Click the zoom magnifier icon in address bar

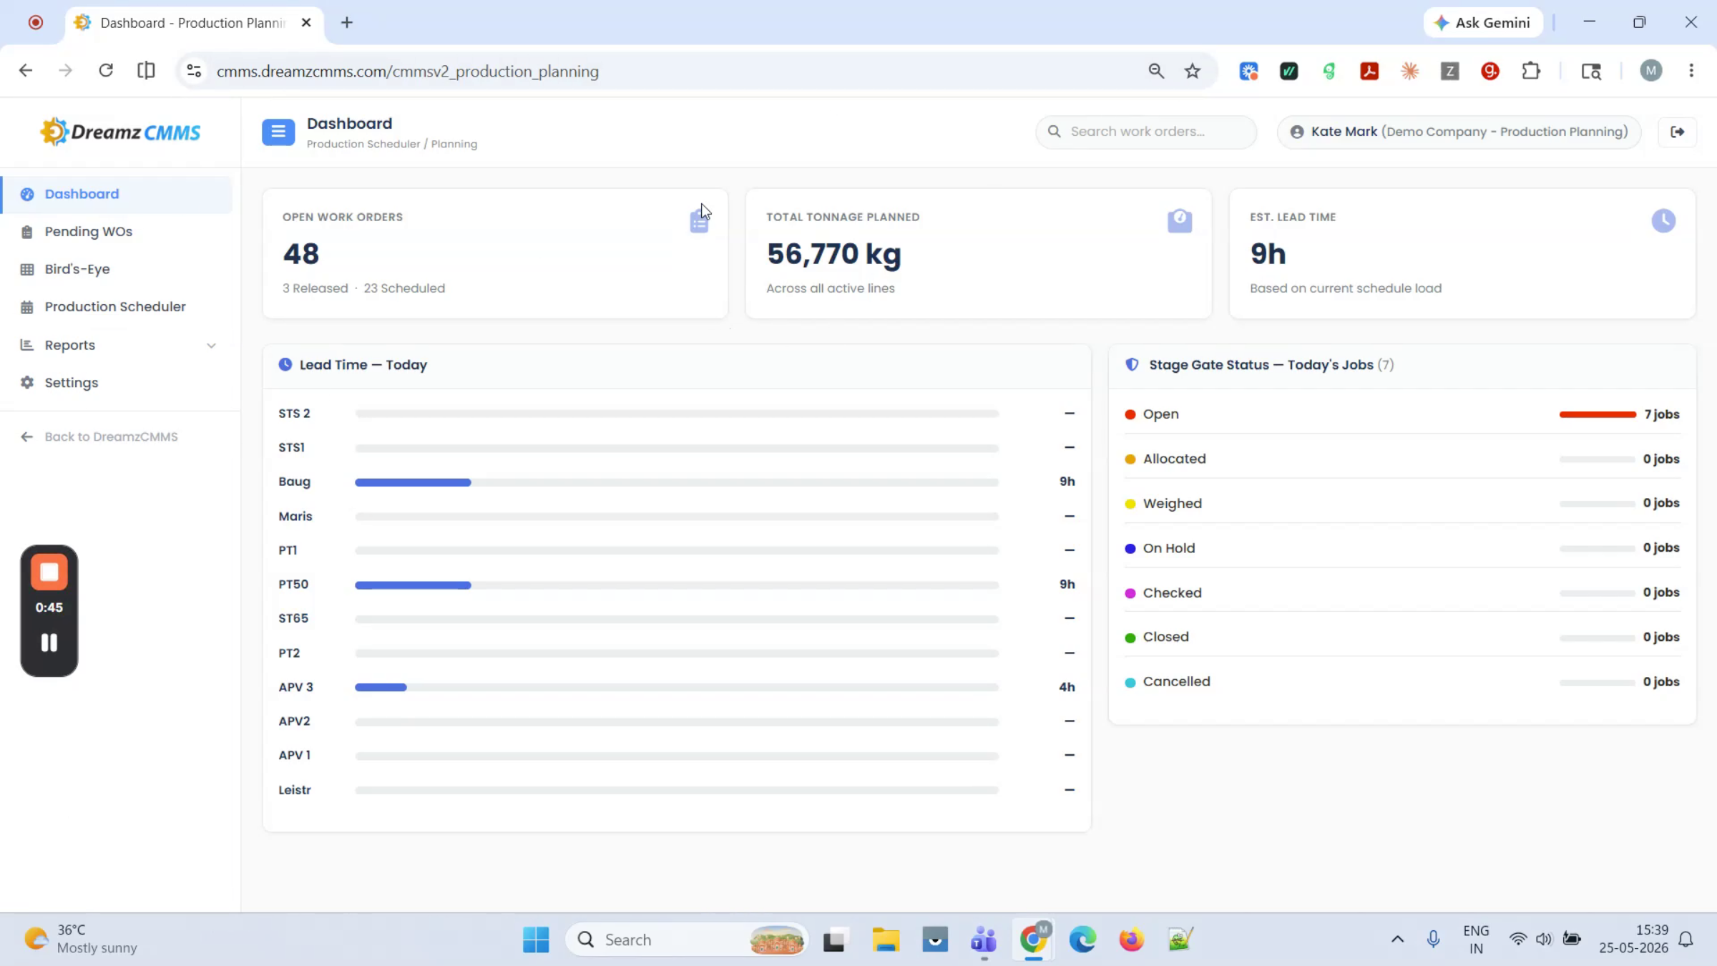click(x=1156, y=71)
